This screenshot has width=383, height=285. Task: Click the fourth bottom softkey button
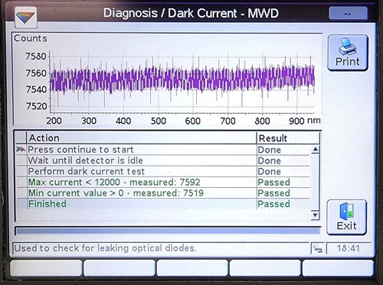[265, 268]
